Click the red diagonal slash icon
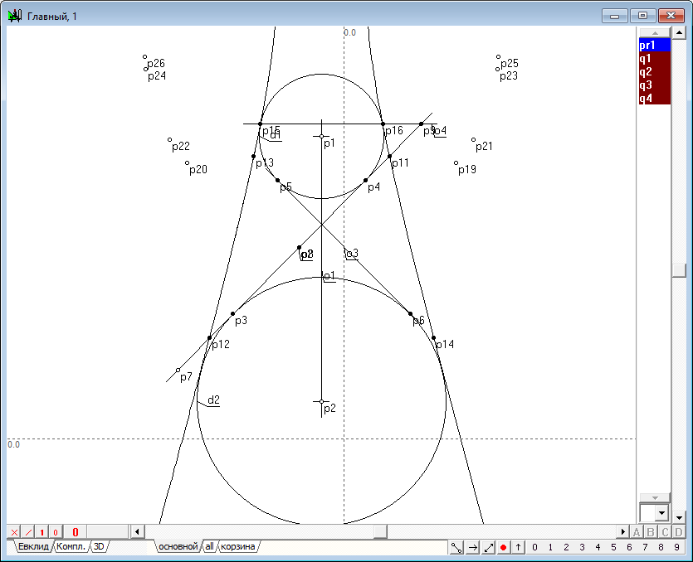This screenshot has height=562, width=693. pos(28,532)
